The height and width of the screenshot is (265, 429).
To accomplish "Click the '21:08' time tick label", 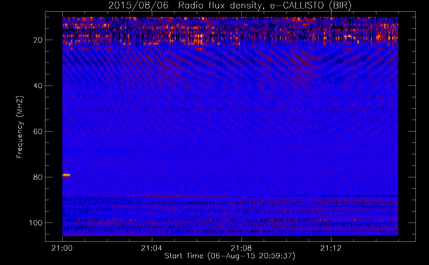I will [241, 248].
